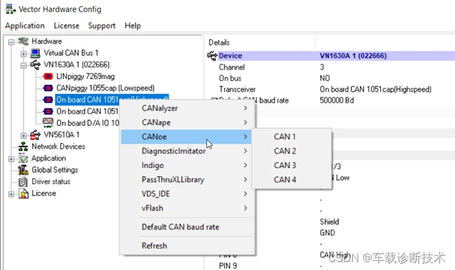Viewport: 455px width, 270px height.
Task: Click the 500000 Bd baud rate value
Action: pos(337,100)
